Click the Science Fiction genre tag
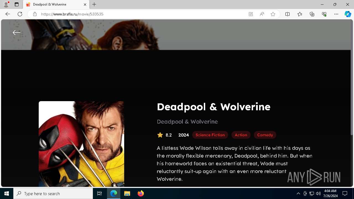 tap(210, 135)
